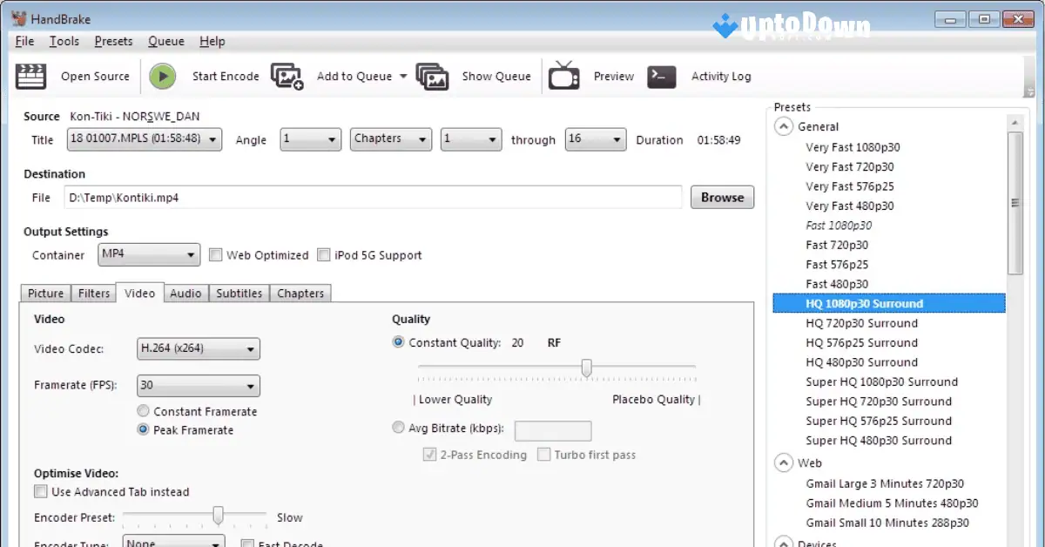Open the Show Queue panel
1045x547 pixels.
point(433,76)
